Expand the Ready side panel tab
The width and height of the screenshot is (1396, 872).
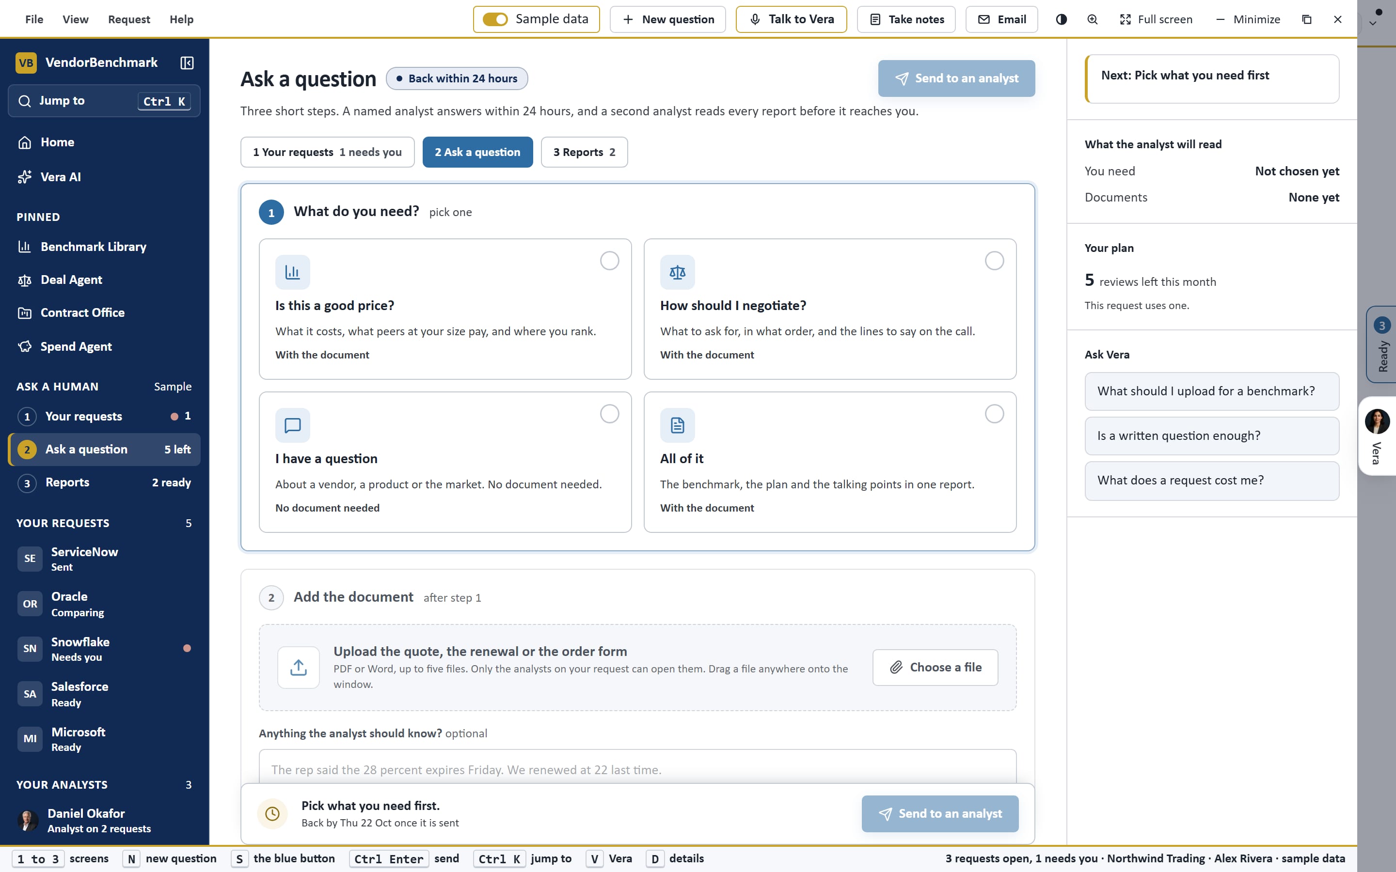1381,344
